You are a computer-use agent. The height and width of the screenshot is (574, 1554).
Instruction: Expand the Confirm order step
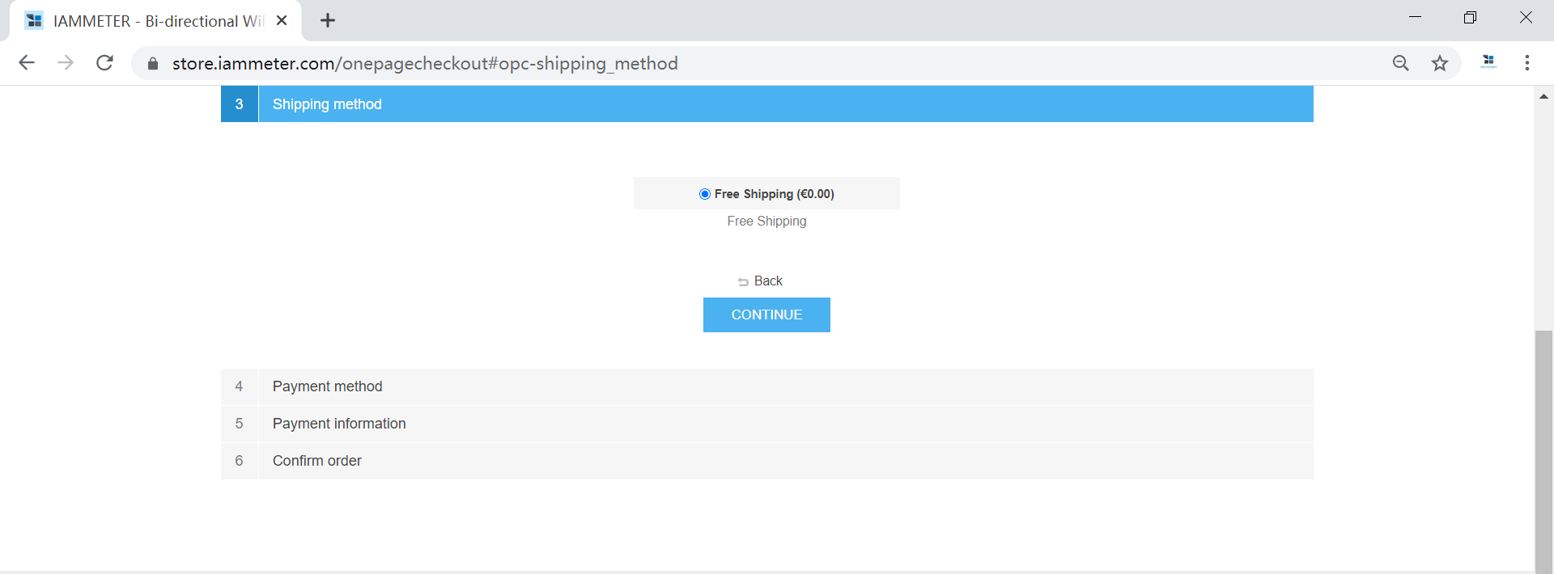pos(316,461)
